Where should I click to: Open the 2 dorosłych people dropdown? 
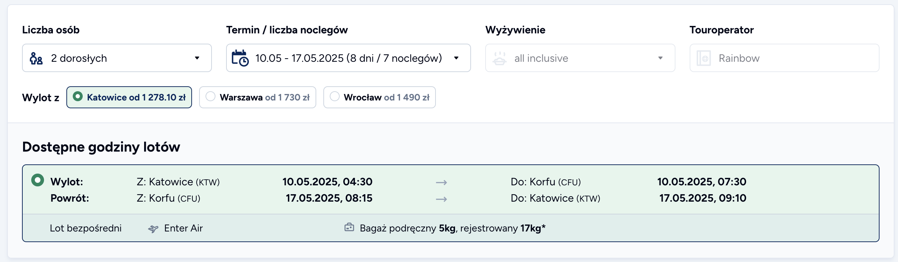pos(117,58)
